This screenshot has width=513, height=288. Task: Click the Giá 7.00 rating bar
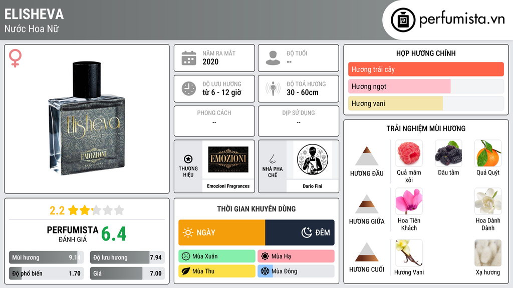click(127, 273)
